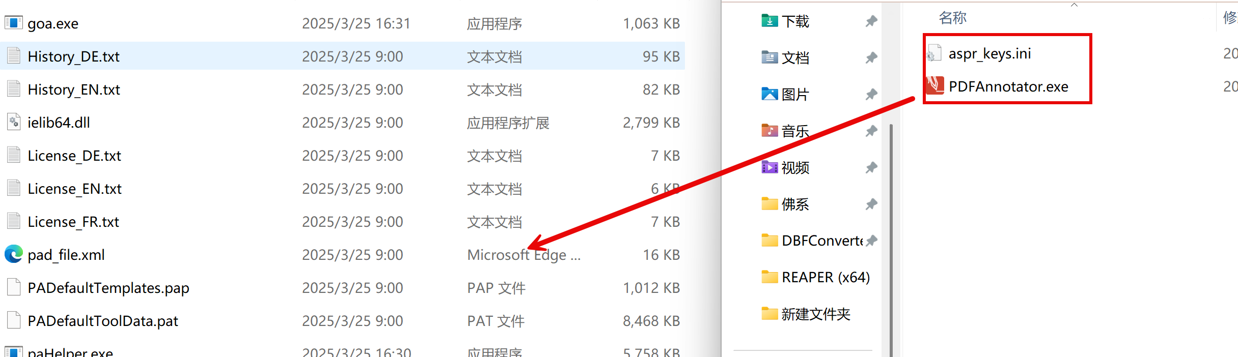Click the Edge icon beside pad_file.xml
This screenshot has height=357, width=1238.
14,254
